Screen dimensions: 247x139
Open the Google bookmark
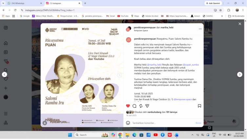point(25,16)
